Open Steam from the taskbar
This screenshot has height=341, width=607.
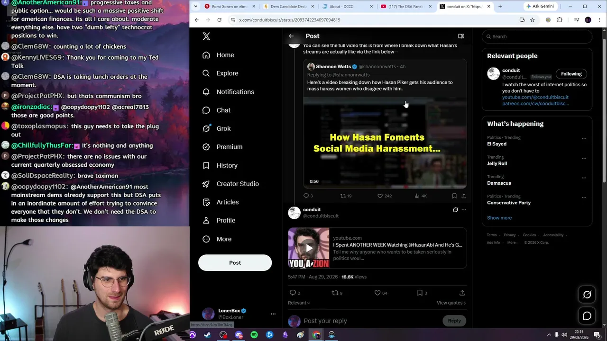(208, 335)
